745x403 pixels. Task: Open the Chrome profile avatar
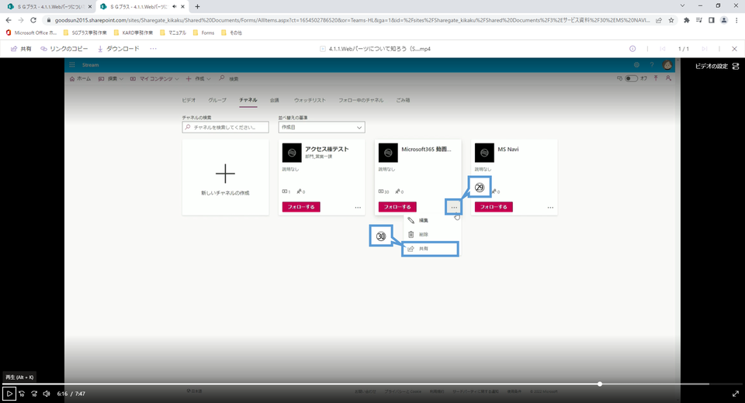723,20
